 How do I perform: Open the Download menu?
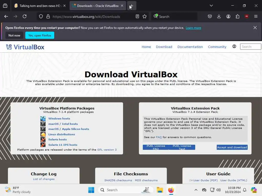[164, 47]
